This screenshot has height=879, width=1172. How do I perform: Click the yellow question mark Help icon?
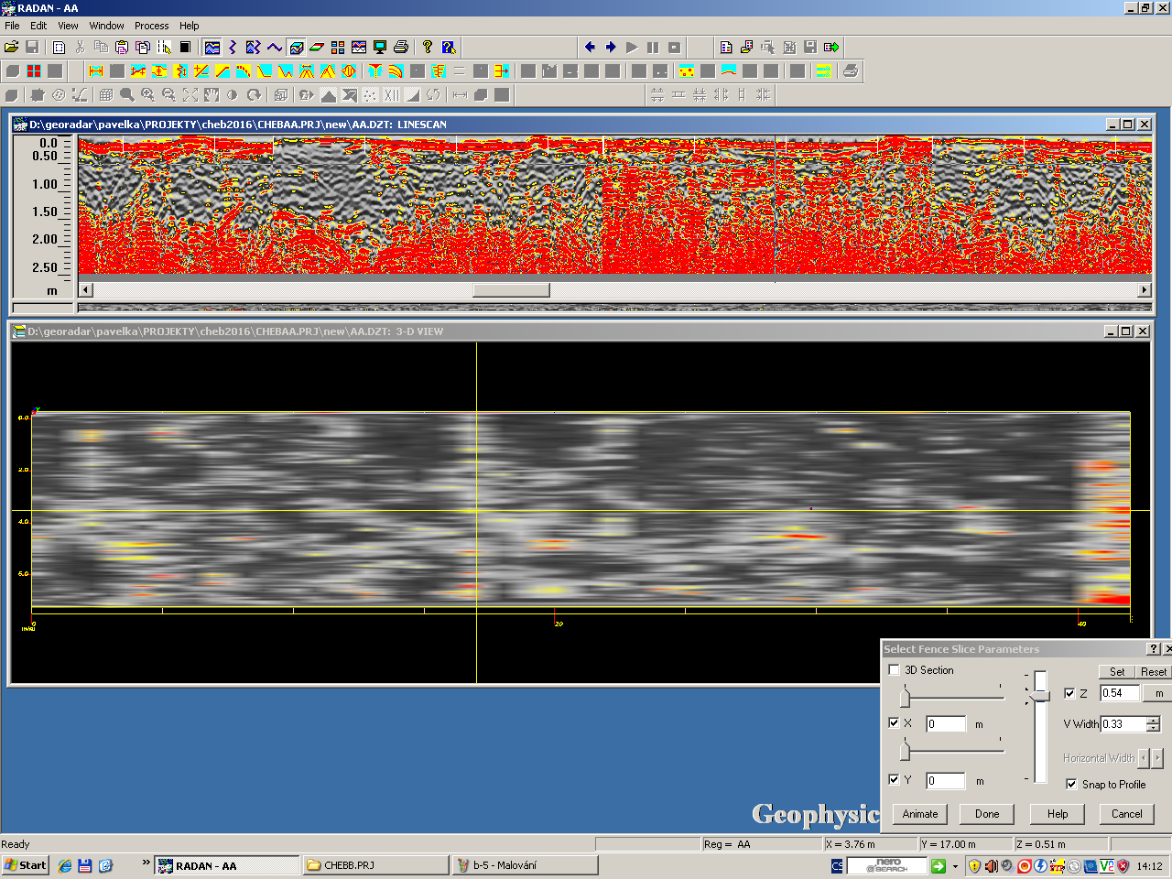tap(427, 47)
